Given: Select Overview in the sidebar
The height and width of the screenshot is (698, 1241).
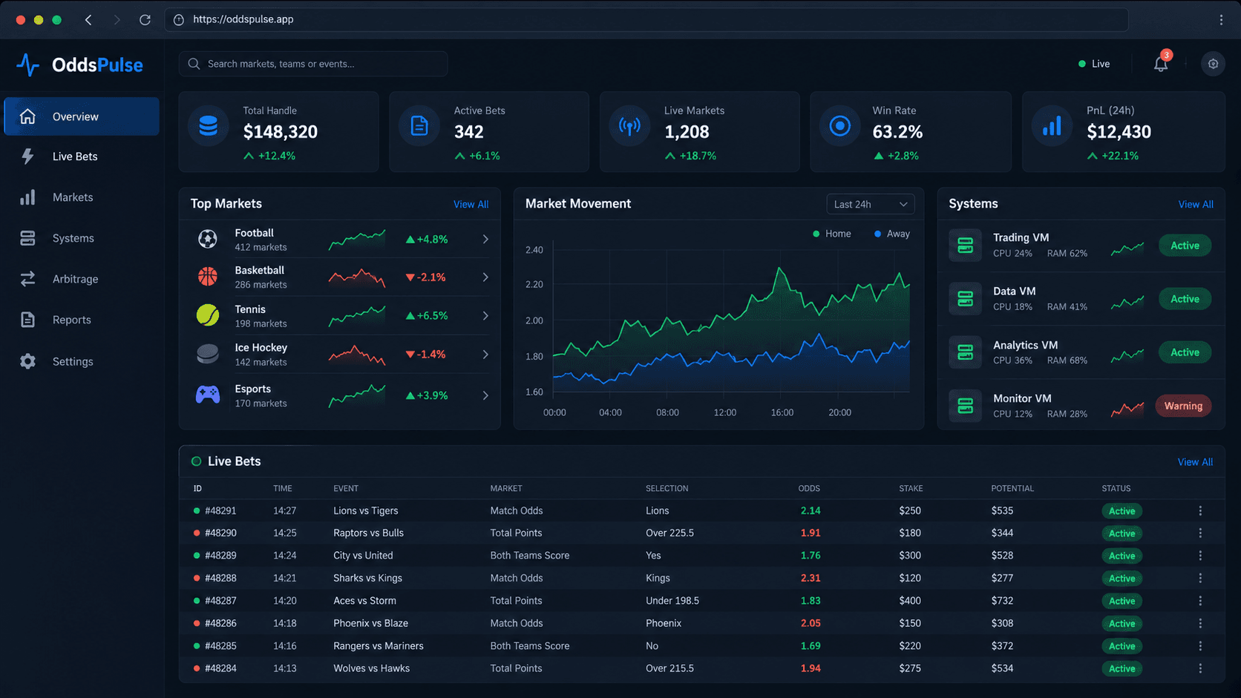Looking at the screenshot, I should [82, 116].
